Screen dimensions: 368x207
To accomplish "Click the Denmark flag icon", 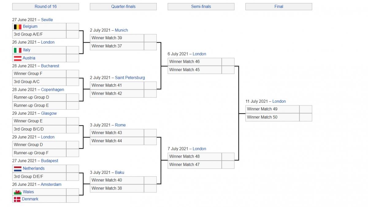I will click(17, 199).
